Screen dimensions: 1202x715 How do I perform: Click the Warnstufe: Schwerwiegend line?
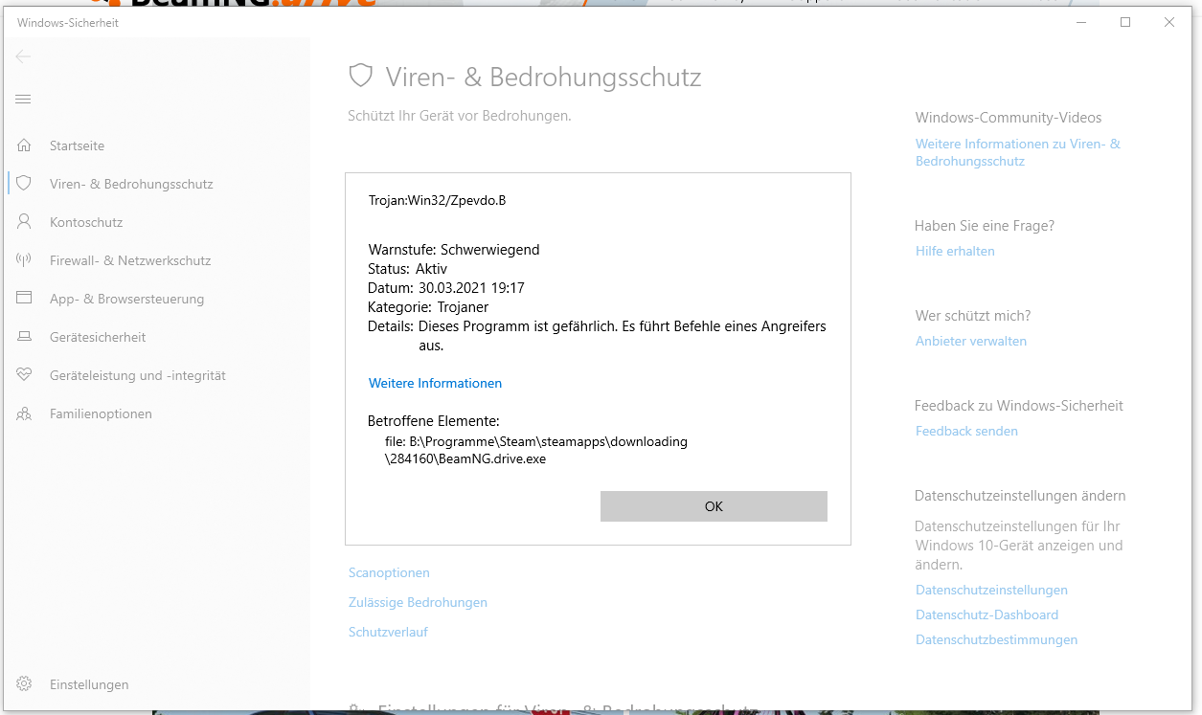[x=454, y=249]
